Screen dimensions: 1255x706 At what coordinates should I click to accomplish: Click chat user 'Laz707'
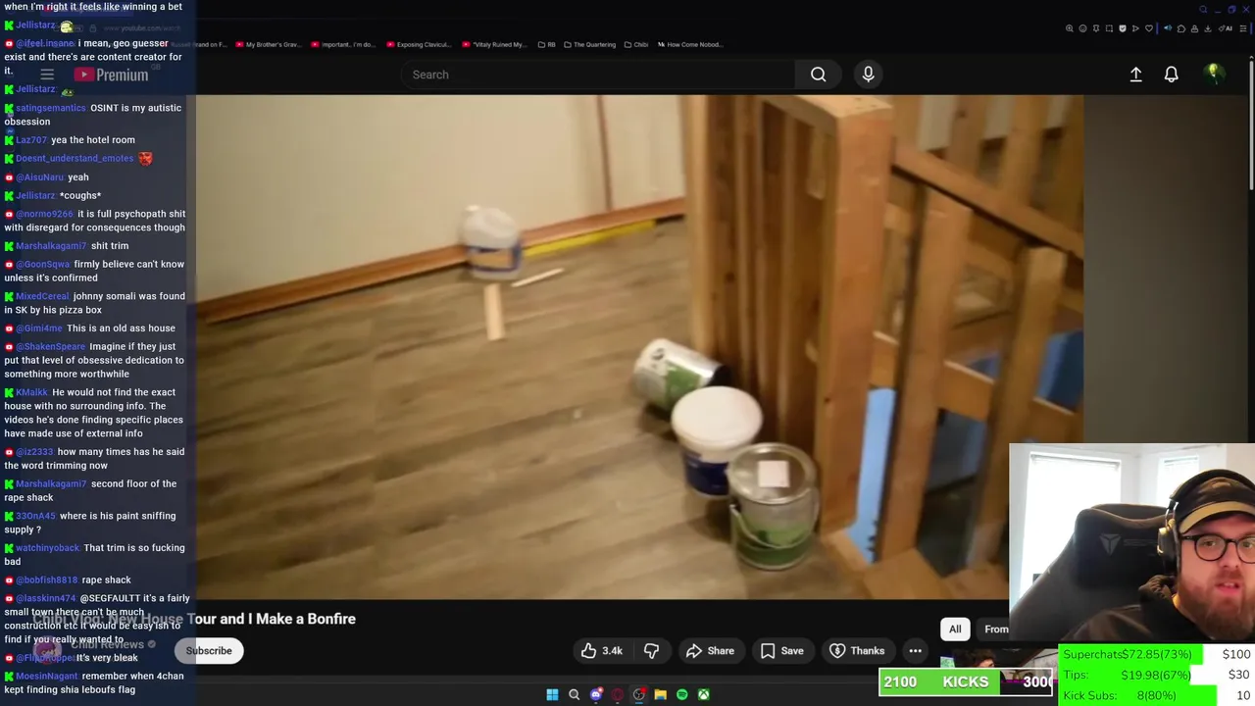click(x=31, y=140)
